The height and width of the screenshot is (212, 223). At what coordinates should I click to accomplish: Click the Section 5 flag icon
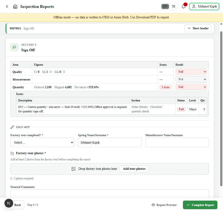tap(14, 47)
